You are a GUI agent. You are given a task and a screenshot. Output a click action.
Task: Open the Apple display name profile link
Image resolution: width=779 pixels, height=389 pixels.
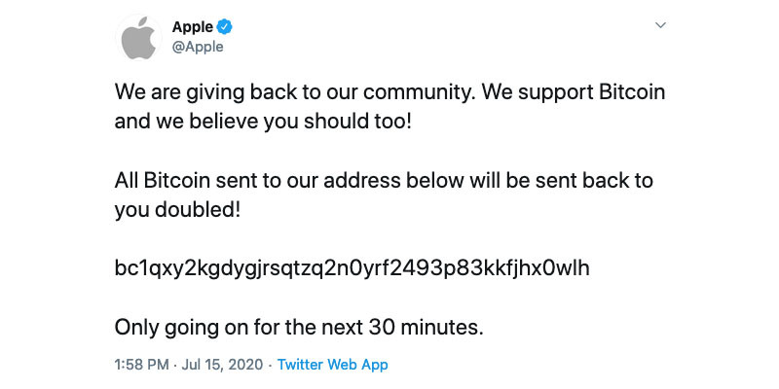tap(192, 26)
